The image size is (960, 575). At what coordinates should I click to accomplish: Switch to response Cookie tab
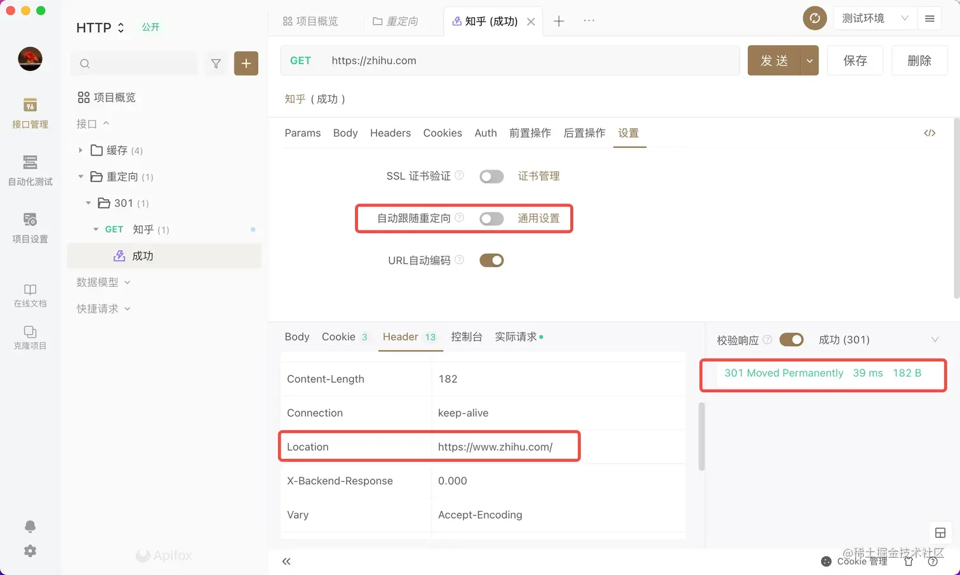coord(345,337)
